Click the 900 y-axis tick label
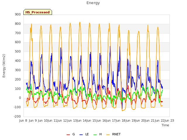 tap(18, 14)
